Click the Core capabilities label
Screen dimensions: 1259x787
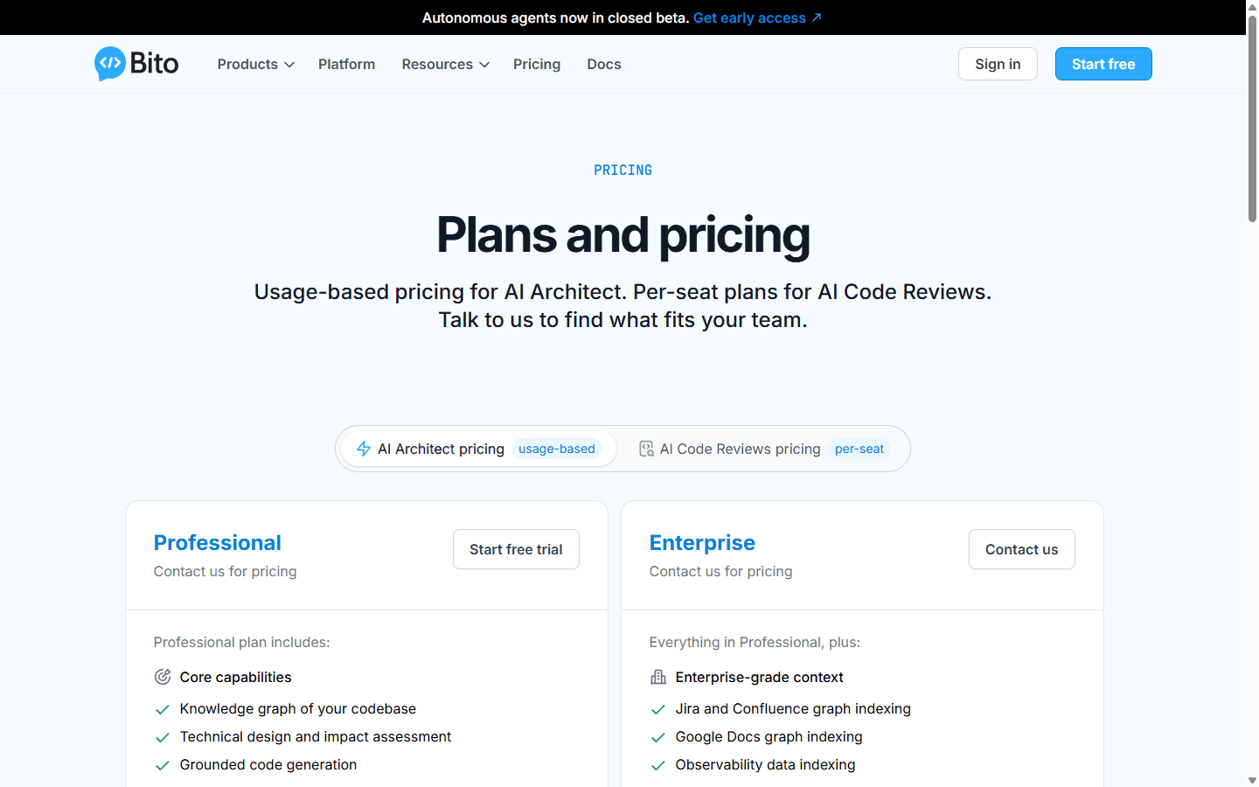pos(236,677)
